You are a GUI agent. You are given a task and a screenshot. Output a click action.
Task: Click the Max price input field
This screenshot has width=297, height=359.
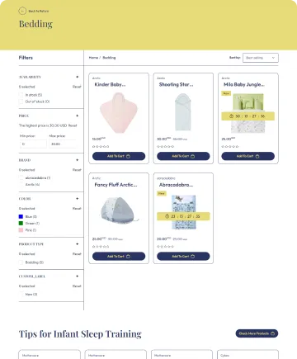pos(63,144)
